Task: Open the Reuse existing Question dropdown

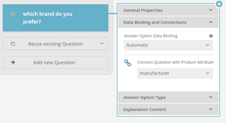Action: pyautogui.click(x=56, y=44)
